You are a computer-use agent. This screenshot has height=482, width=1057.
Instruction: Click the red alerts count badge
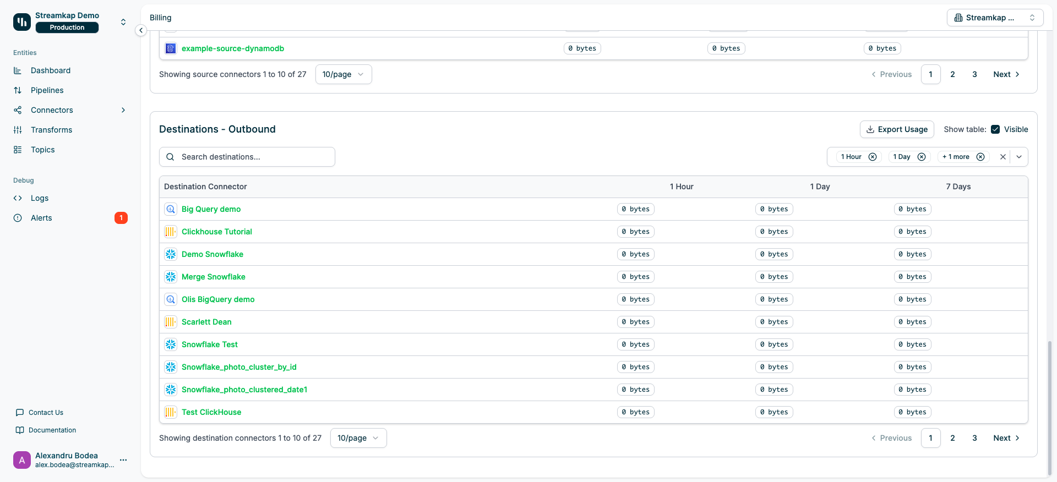(121, 218)
